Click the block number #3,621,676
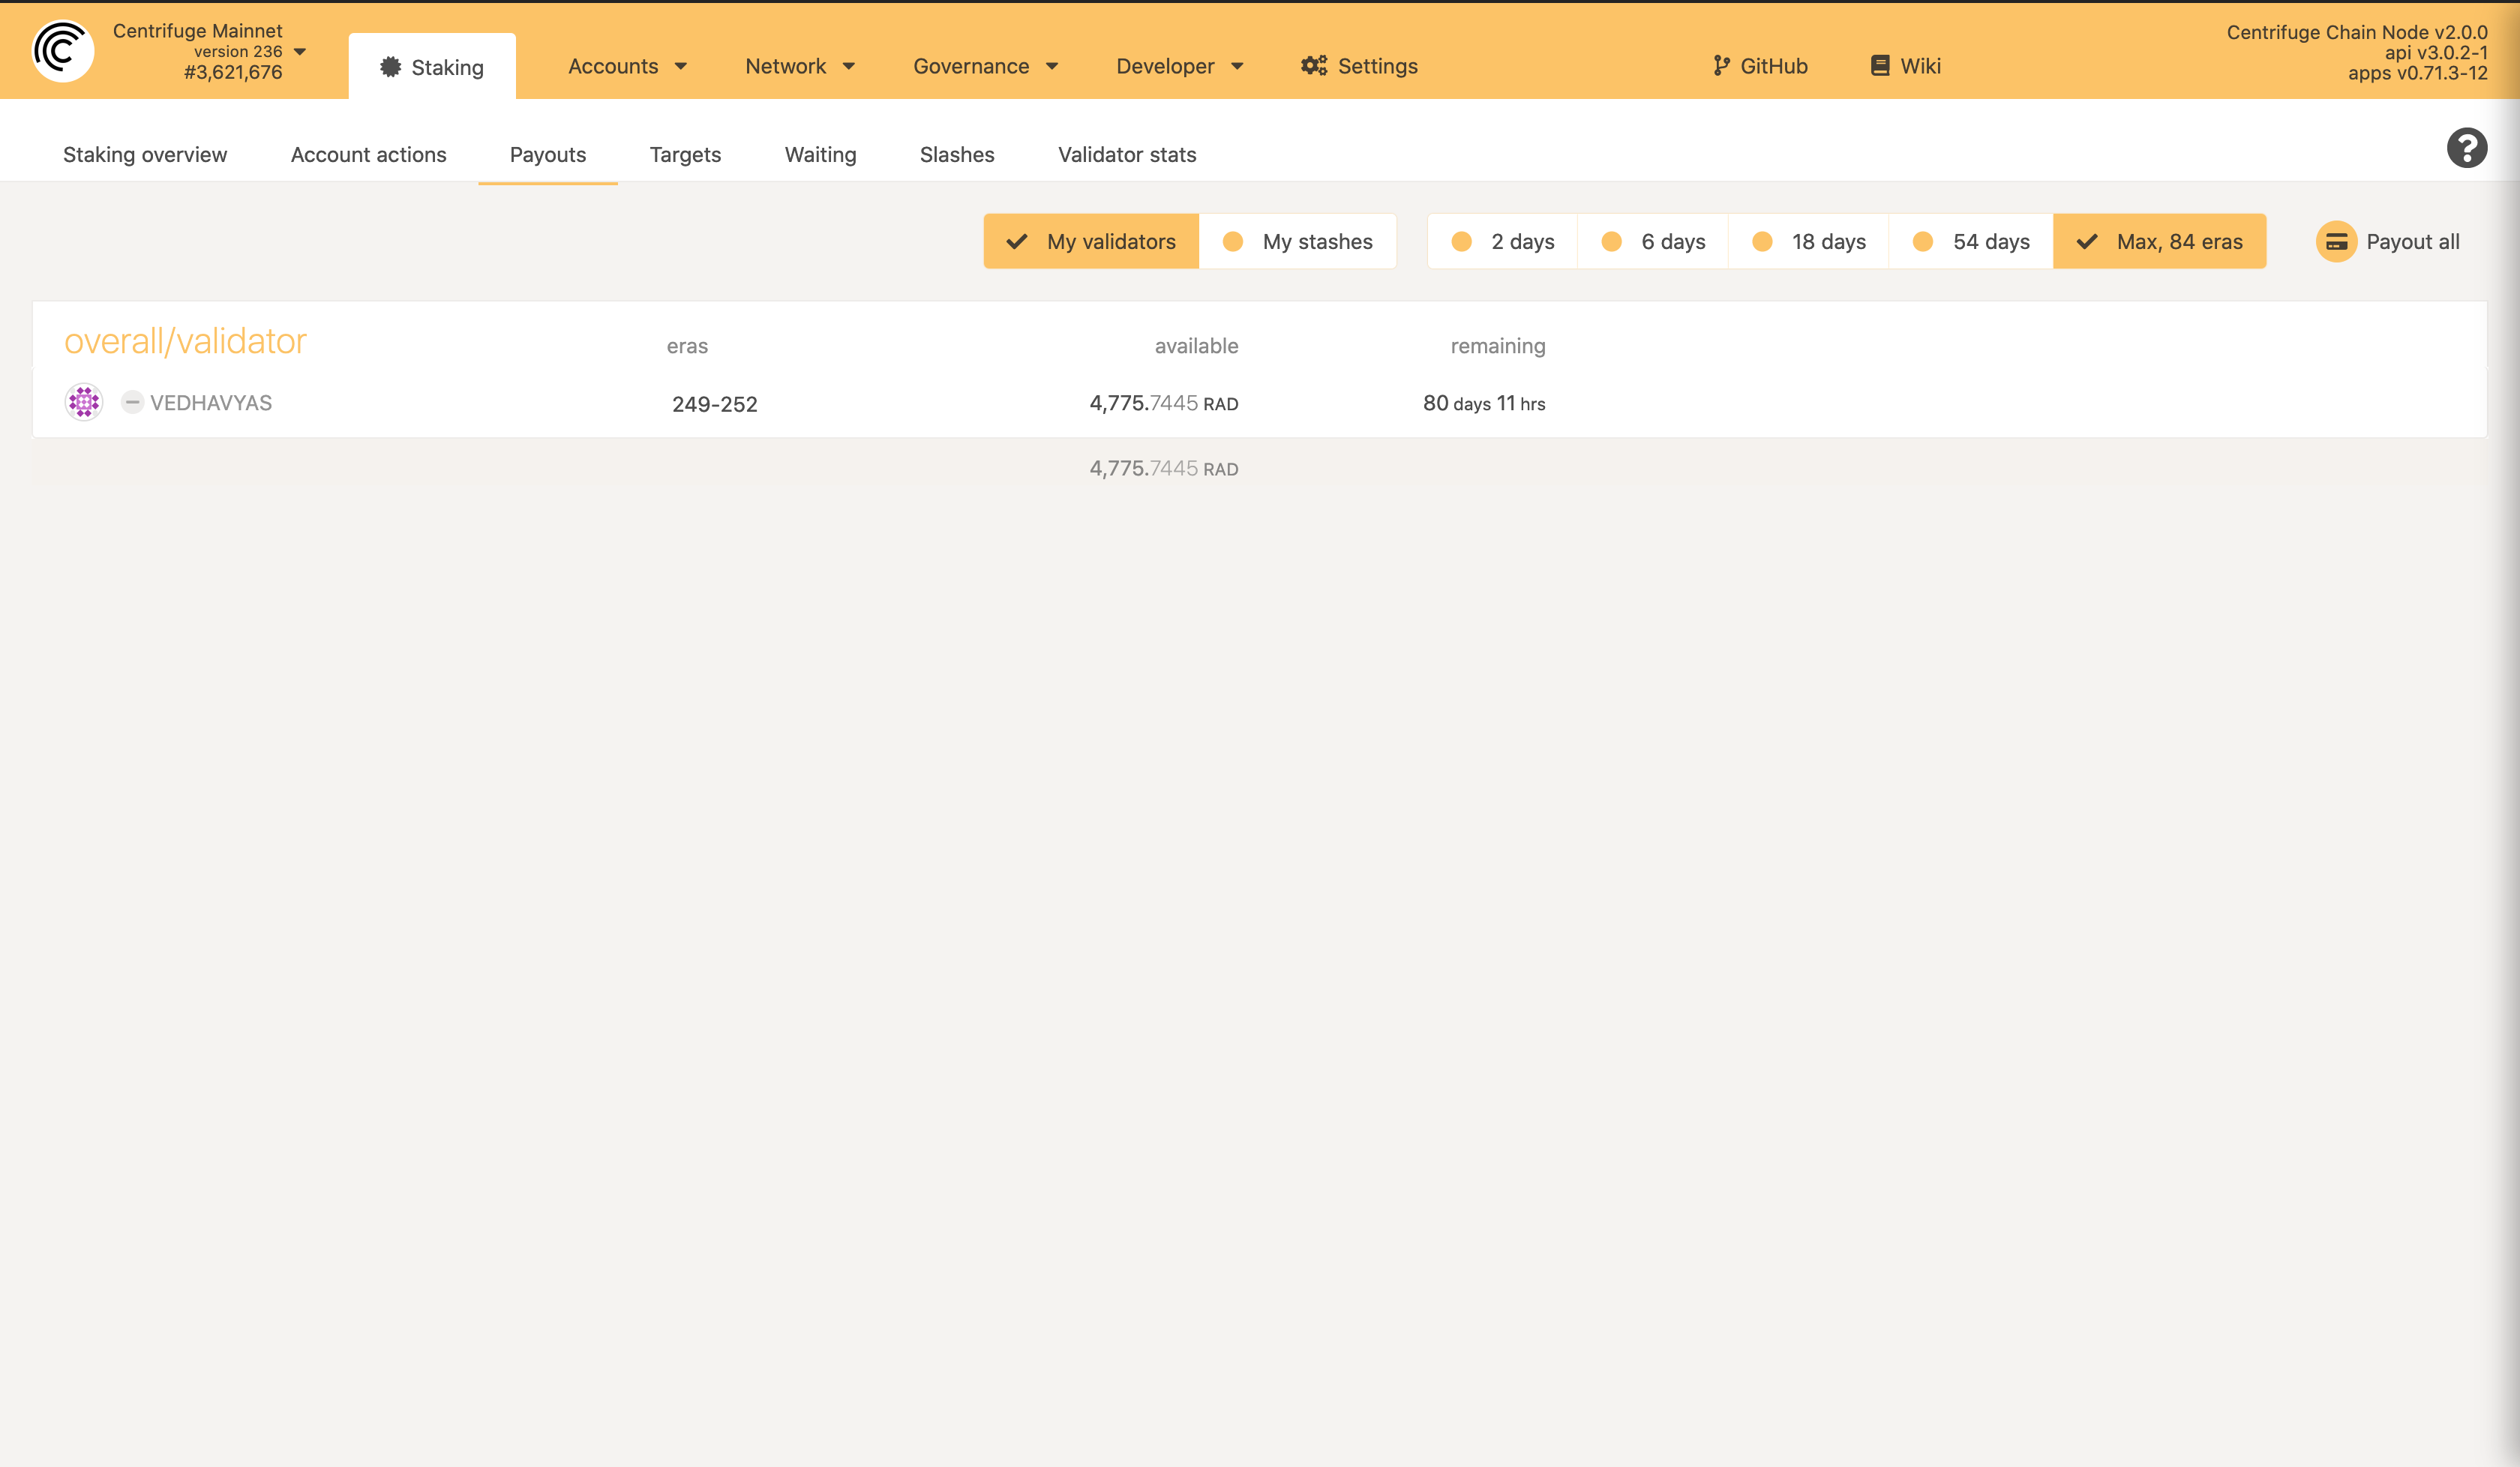 [233, 72]
